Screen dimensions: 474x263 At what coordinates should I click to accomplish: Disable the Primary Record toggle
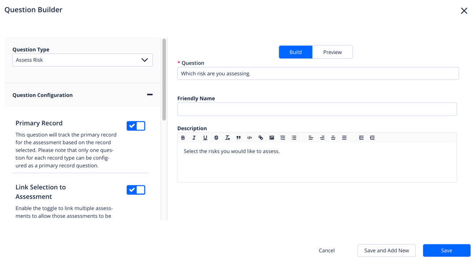click(136, 126)
